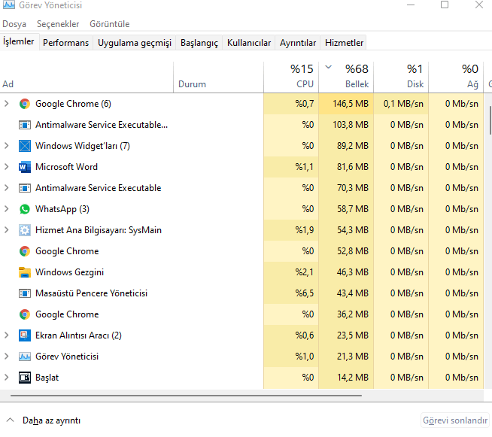Click the Windows Widget'ları process icon
The image size is (492, 437).
pos(25,146)
